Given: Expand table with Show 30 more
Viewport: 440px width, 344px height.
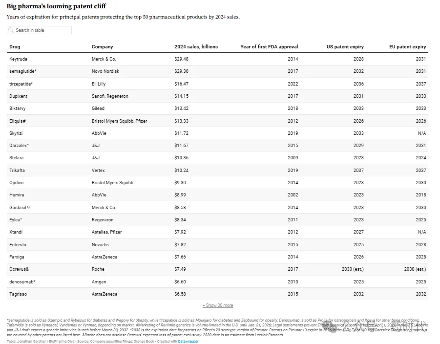Looking at the screenshot, I should [x=218, y=305].
